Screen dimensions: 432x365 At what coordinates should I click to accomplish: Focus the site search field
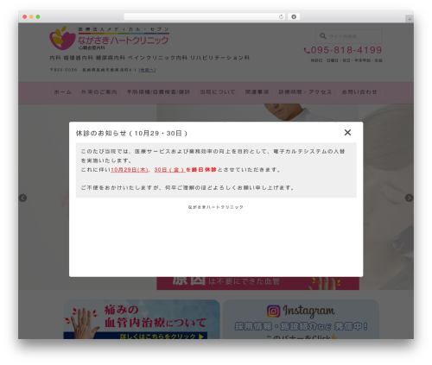tap(349, 36)
